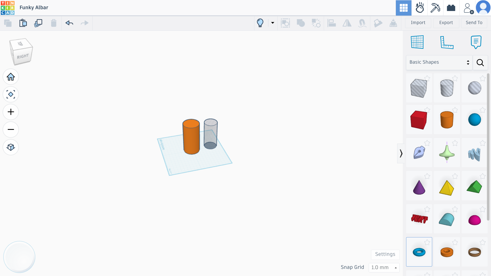Viewport: 491px width, 276px height.
Task: Pick the striped hole Box shape
Action: (x=419, y=88)
